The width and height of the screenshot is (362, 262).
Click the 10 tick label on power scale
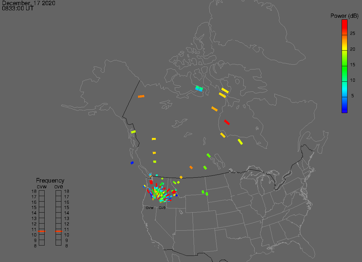click(x=353, y=80)
